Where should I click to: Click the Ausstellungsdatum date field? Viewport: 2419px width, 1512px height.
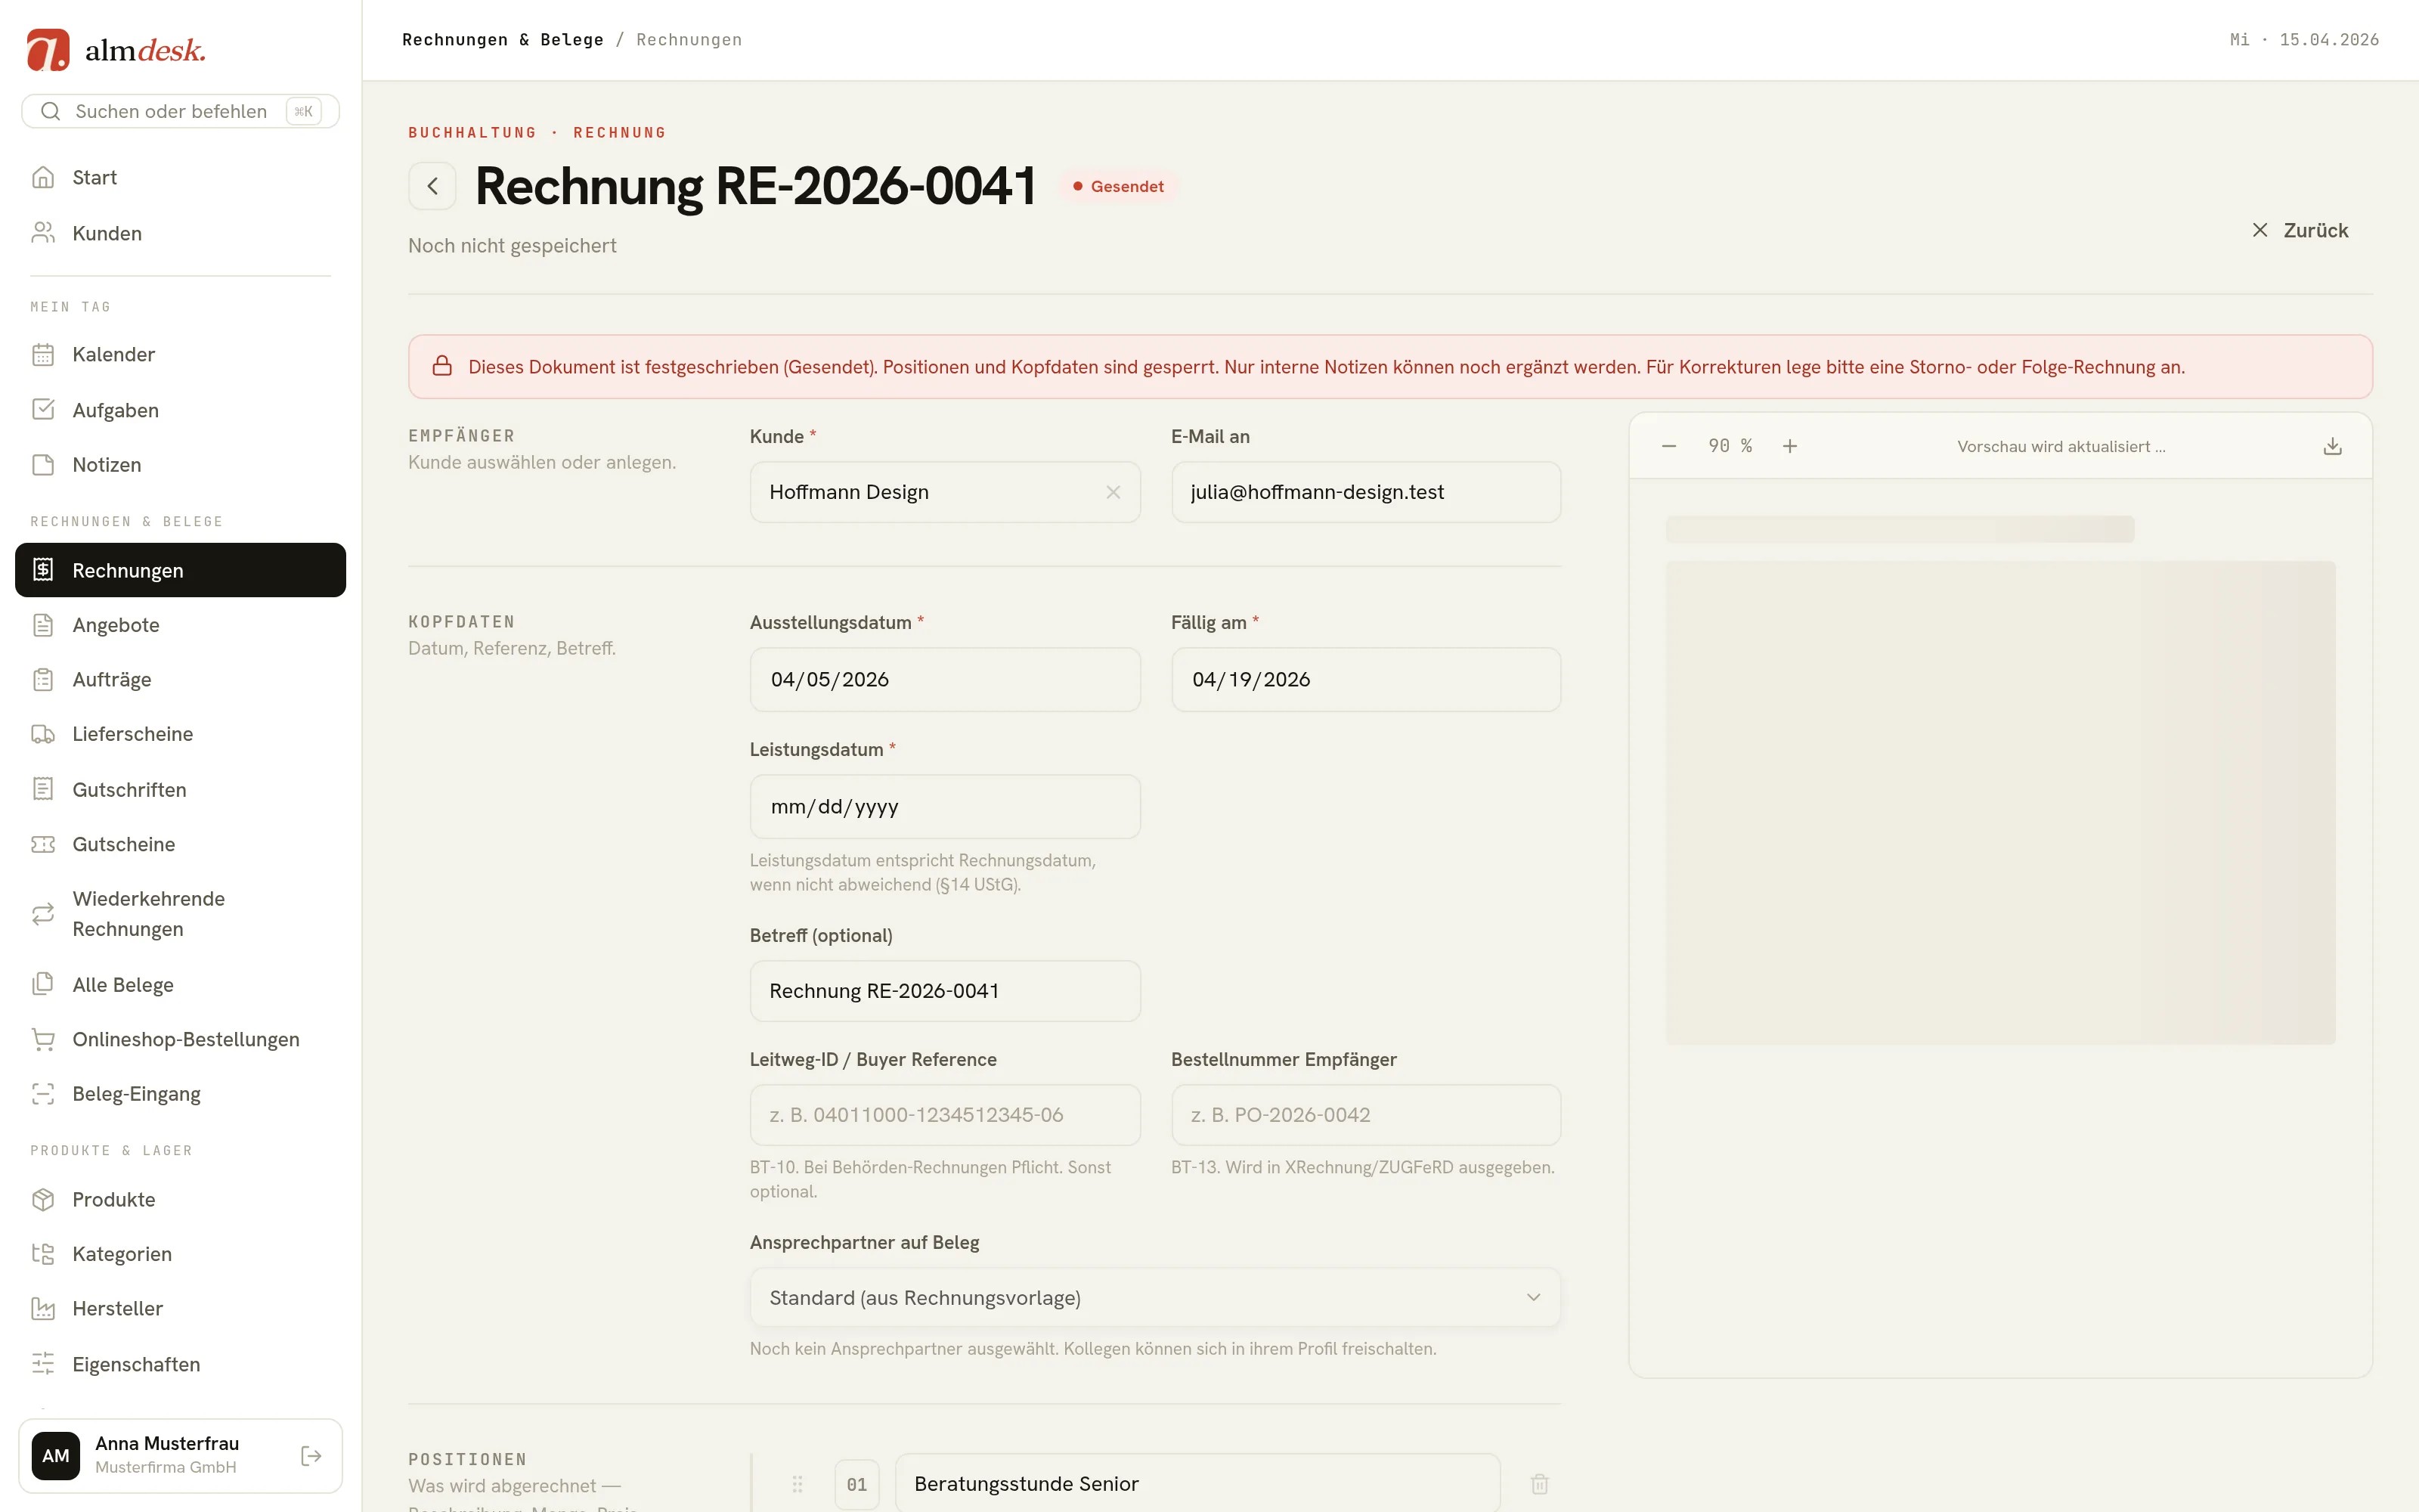(x=945, y=679)
